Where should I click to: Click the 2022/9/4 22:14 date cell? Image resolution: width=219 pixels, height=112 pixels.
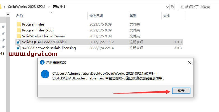[x=102, y=48]
